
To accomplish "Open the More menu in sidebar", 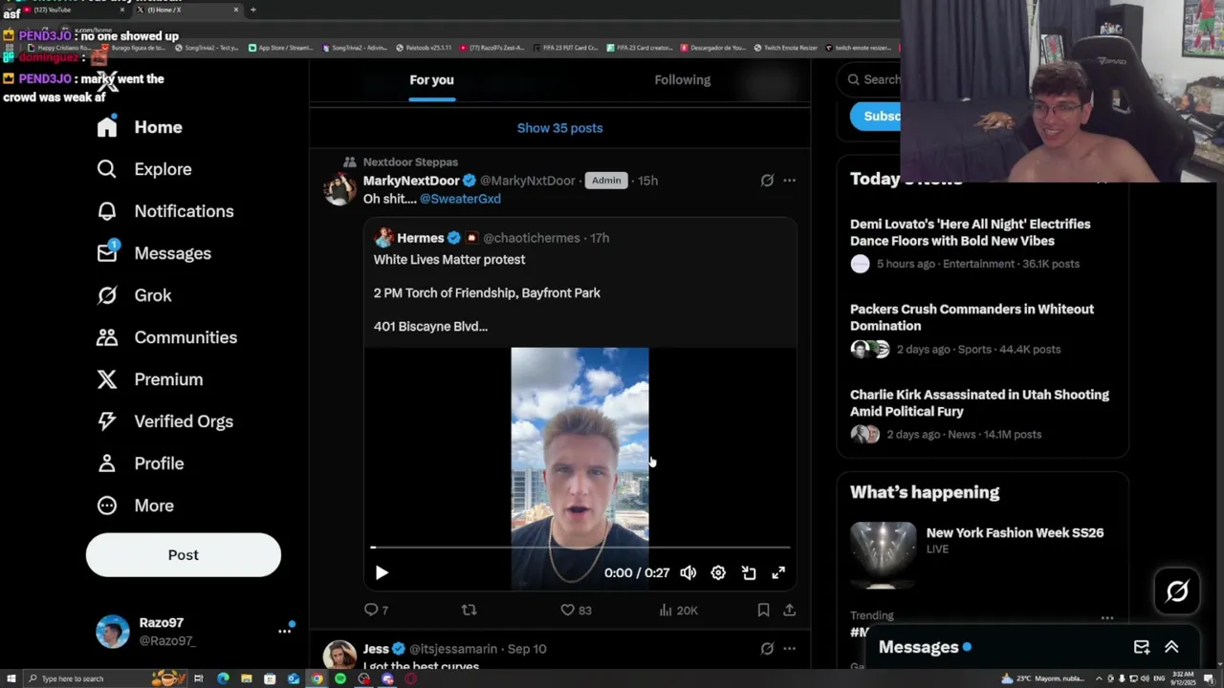I will pyautogui.click(x=135, y=505).
